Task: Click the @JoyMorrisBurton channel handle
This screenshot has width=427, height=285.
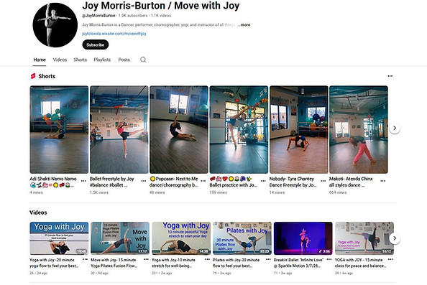Action: point(98,16)
